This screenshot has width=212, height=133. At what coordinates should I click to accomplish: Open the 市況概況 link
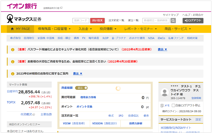pyautogui.click(x=26, y=114)
